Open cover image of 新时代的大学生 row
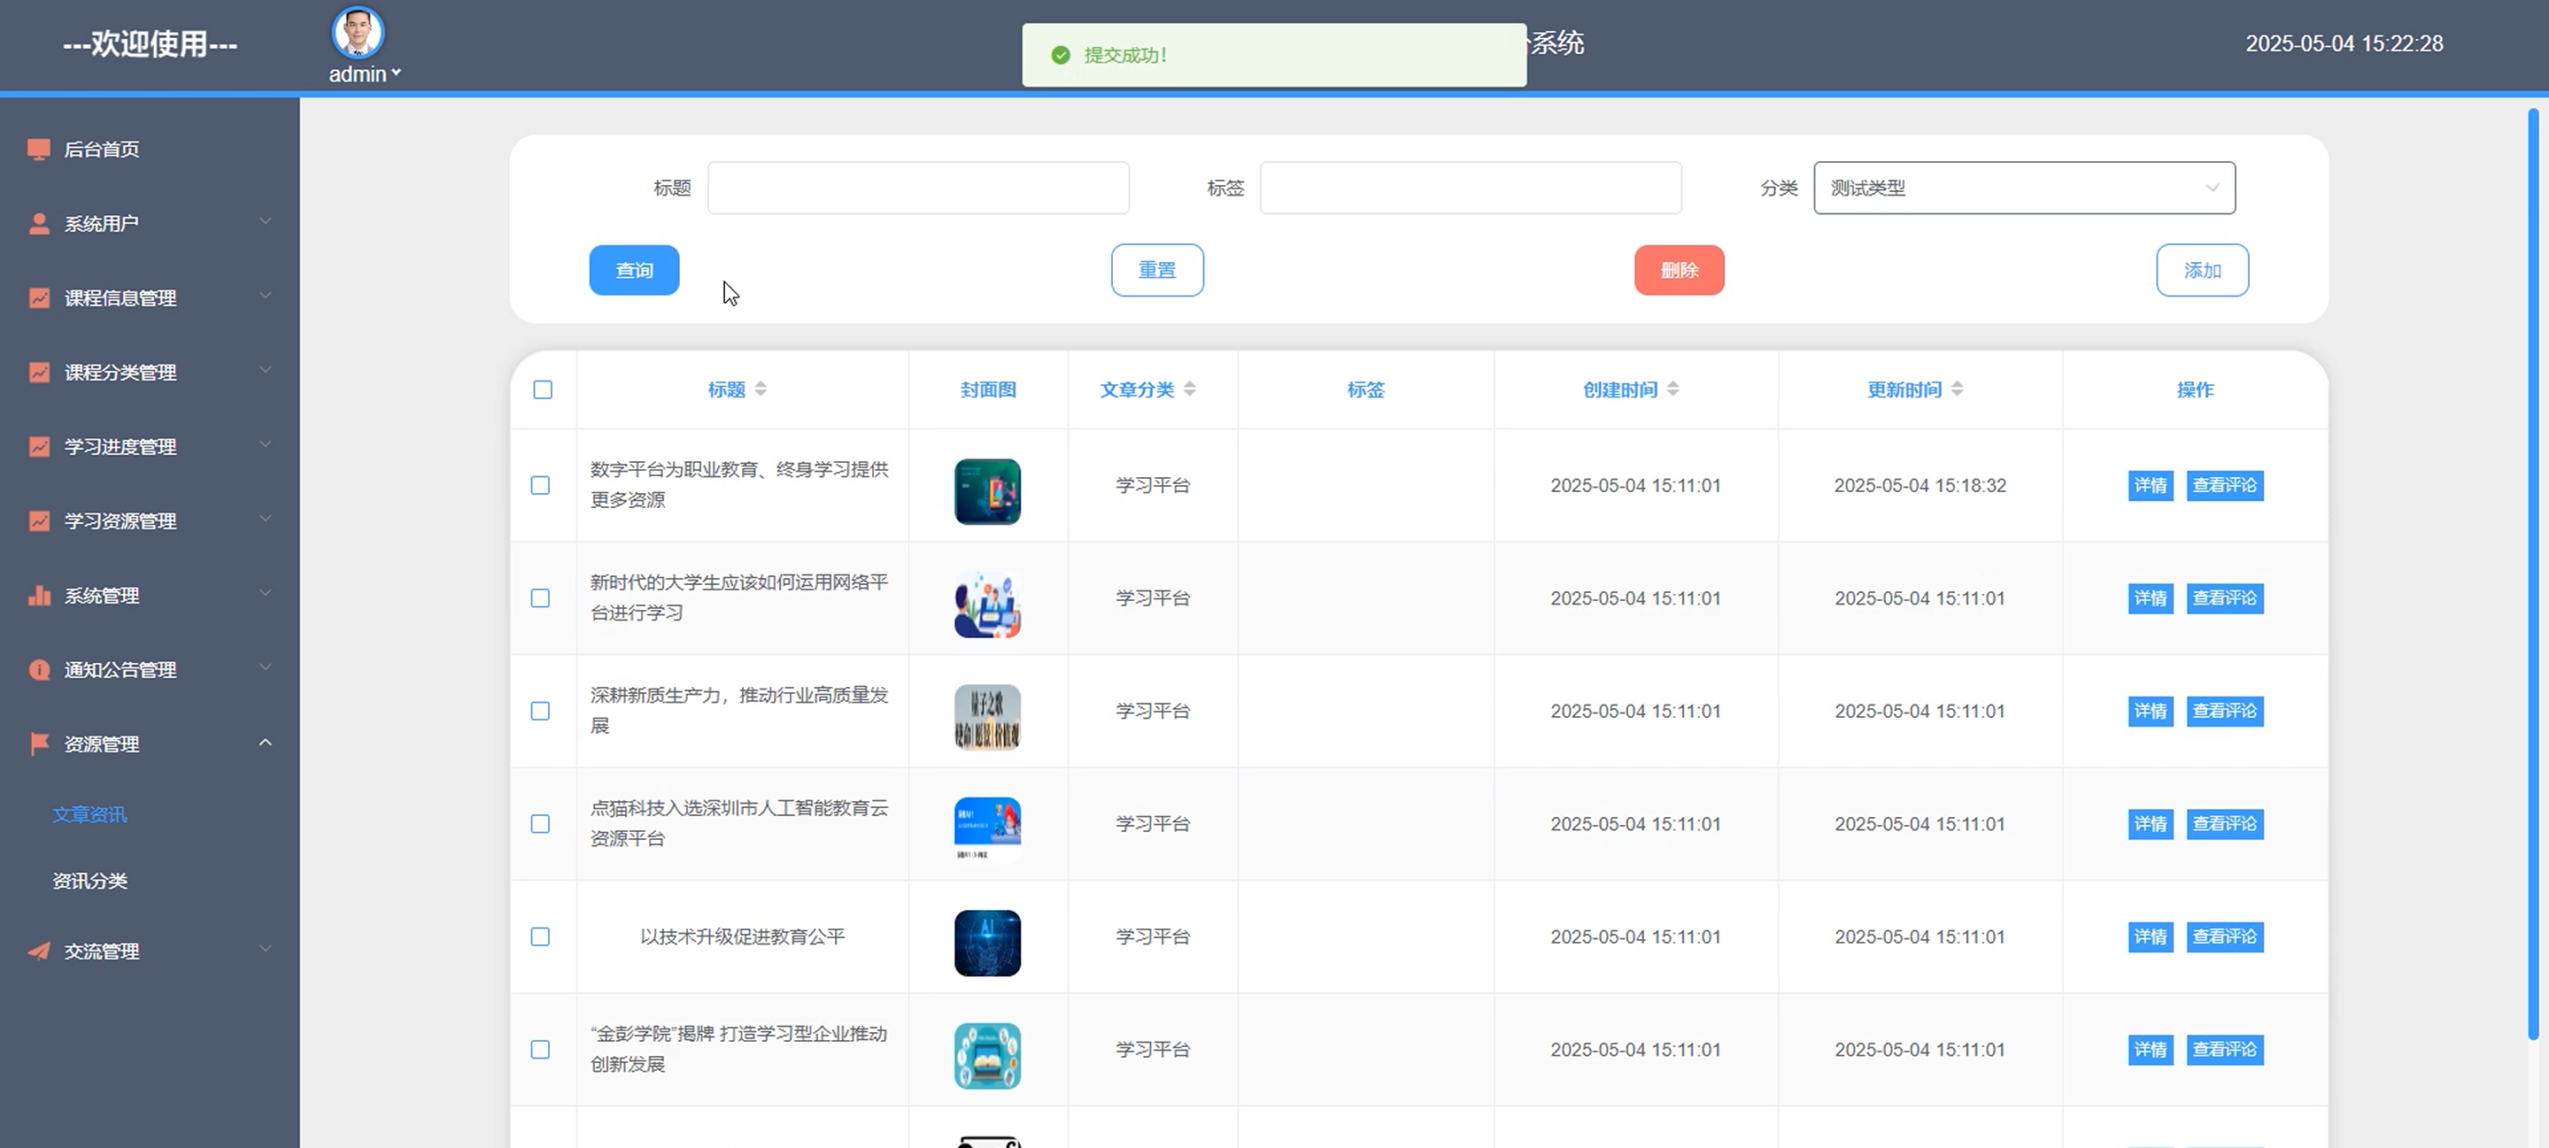Screen dimensions: 2549x1148 (x=987, y=605)
